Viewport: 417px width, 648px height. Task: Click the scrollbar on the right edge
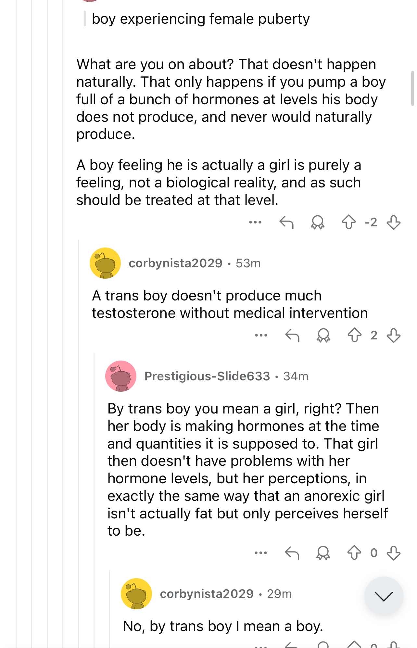[x=412, y=88]
